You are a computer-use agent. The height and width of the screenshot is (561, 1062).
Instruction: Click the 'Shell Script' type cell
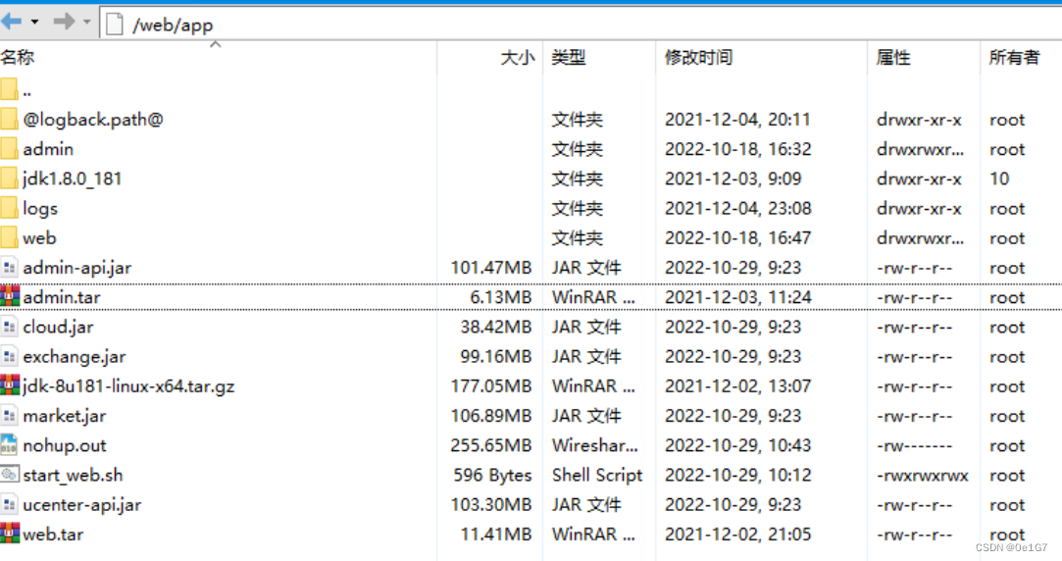(x=597, y=476)
